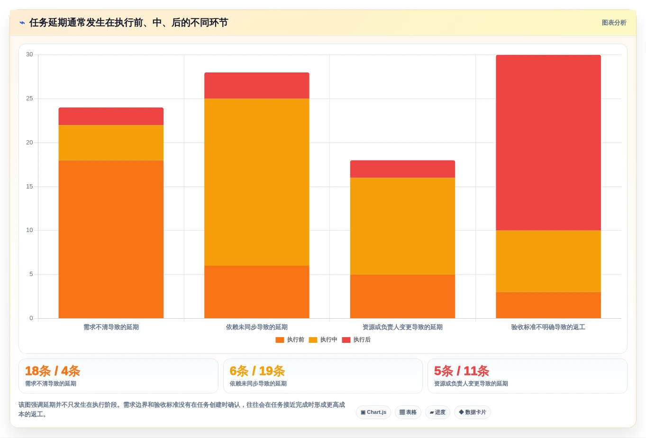Click the y-axis value 15

pyautogui.click(x=29, y=187)
